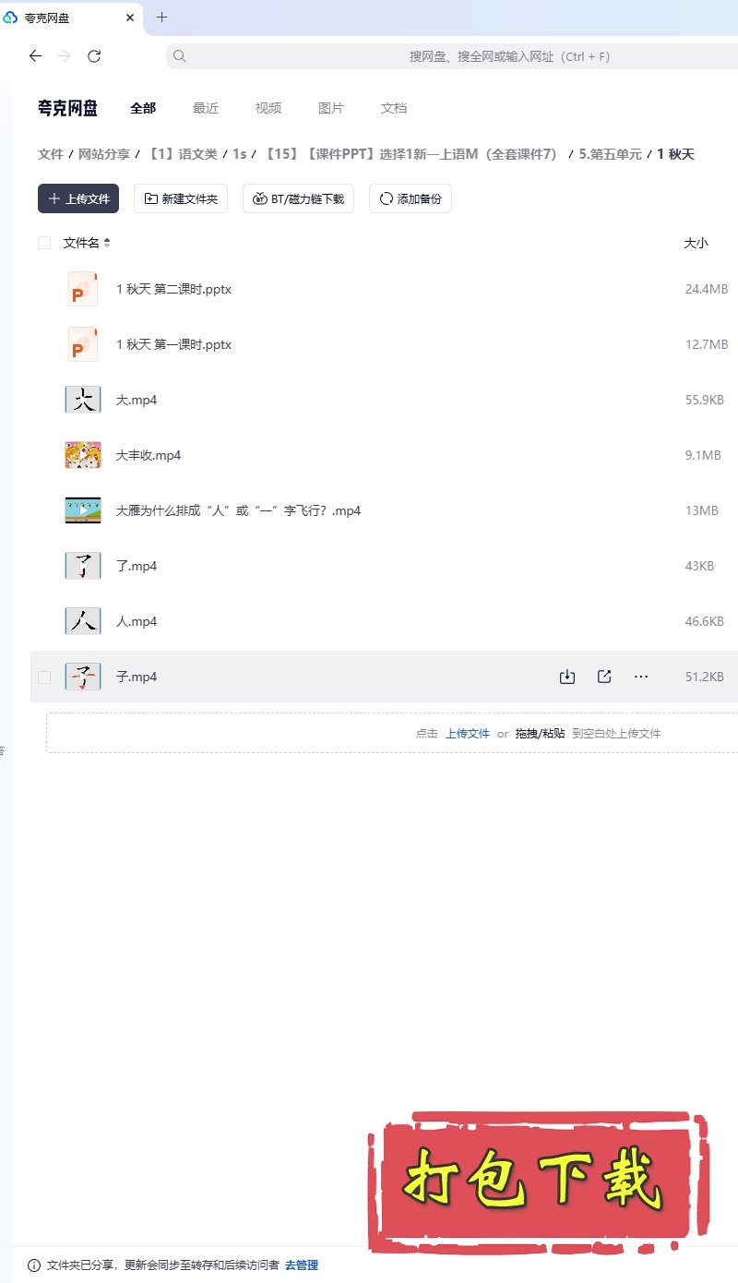Check the checkbox for 子.mp4
738x1283 pixels.
coord(44,677)
